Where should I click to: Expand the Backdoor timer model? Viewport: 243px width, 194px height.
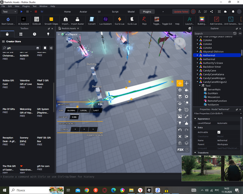point(197,66)
